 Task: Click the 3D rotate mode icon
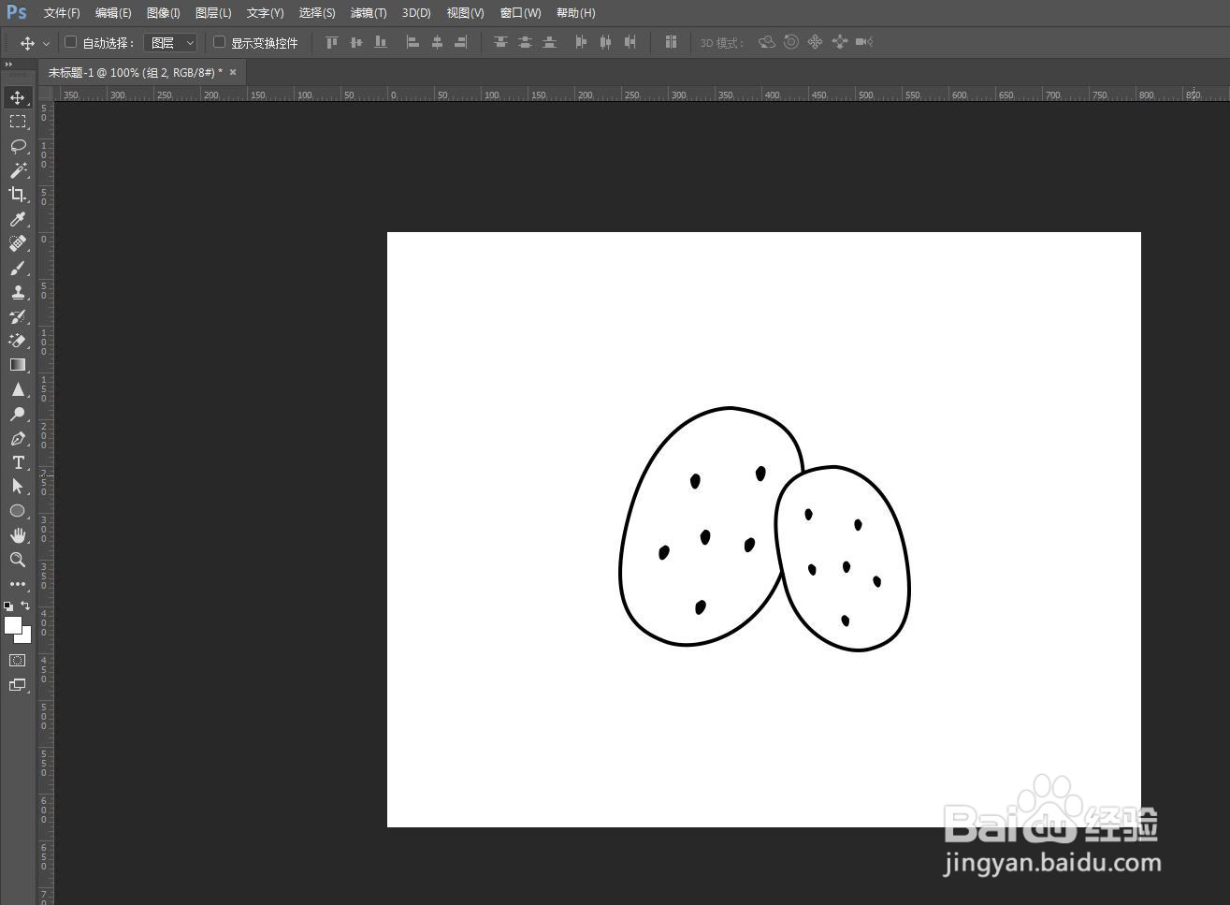tap(767, 42)
